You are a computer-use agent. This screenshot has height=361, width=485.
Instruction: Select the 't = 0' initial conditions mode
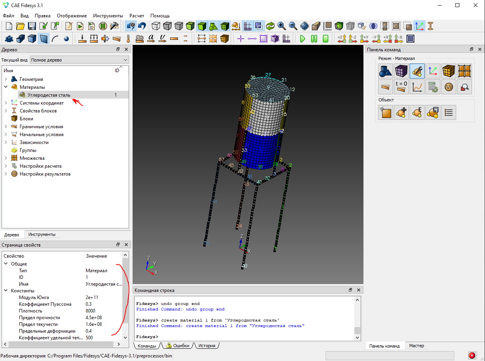[401, 87]
